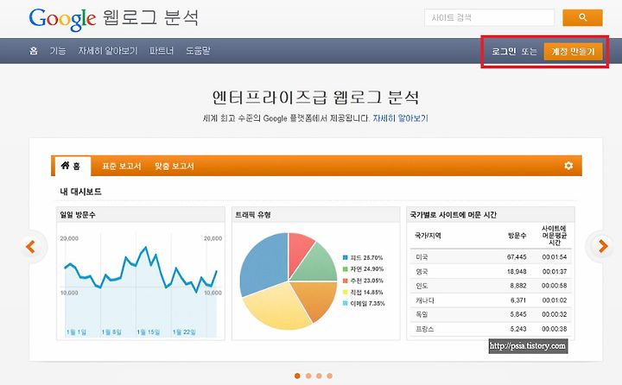Focus the 사이트 검색 search field
The image size is (622, 385).
[x=489, y=17]
